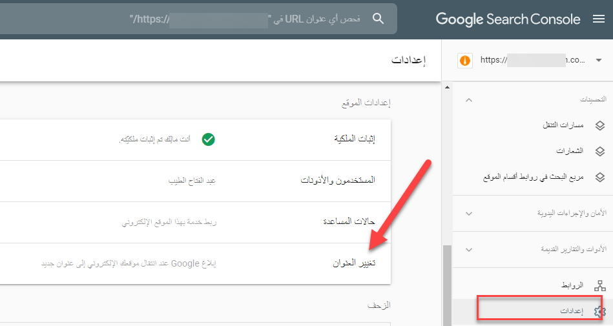Click the sidebar scrollbar thumb
Image resolution: width=613 pixels, height=326 pixels.
(x=447, y=285)
